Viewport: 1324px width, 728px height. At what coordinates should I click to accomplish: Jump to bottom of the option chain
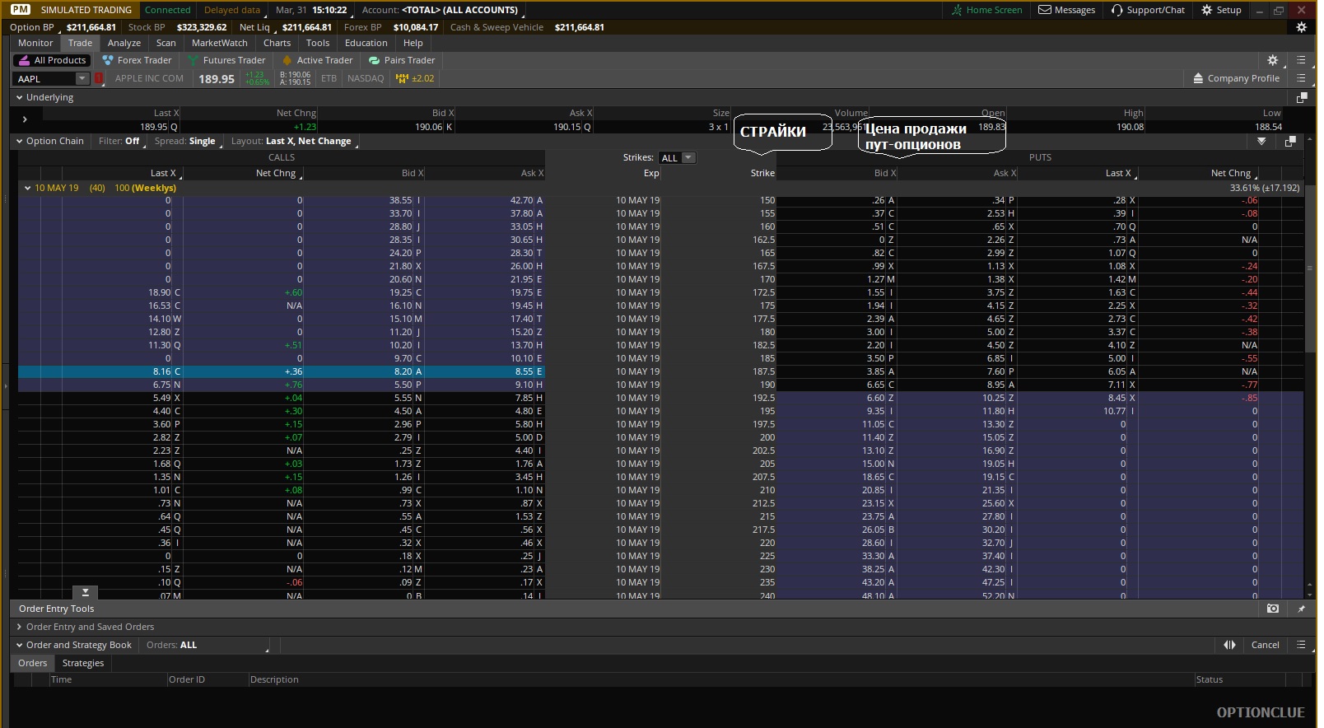tap(85, 592)
